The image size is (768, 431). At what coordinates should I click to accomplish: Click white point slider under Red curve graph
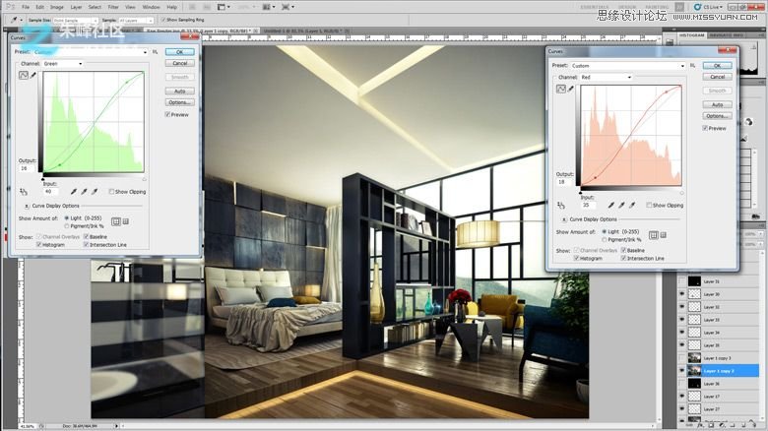click(x=681, y=193)
